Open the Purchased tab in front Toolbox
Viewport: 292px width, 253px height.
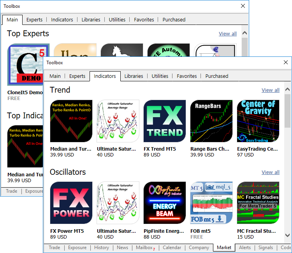(217, 76)
